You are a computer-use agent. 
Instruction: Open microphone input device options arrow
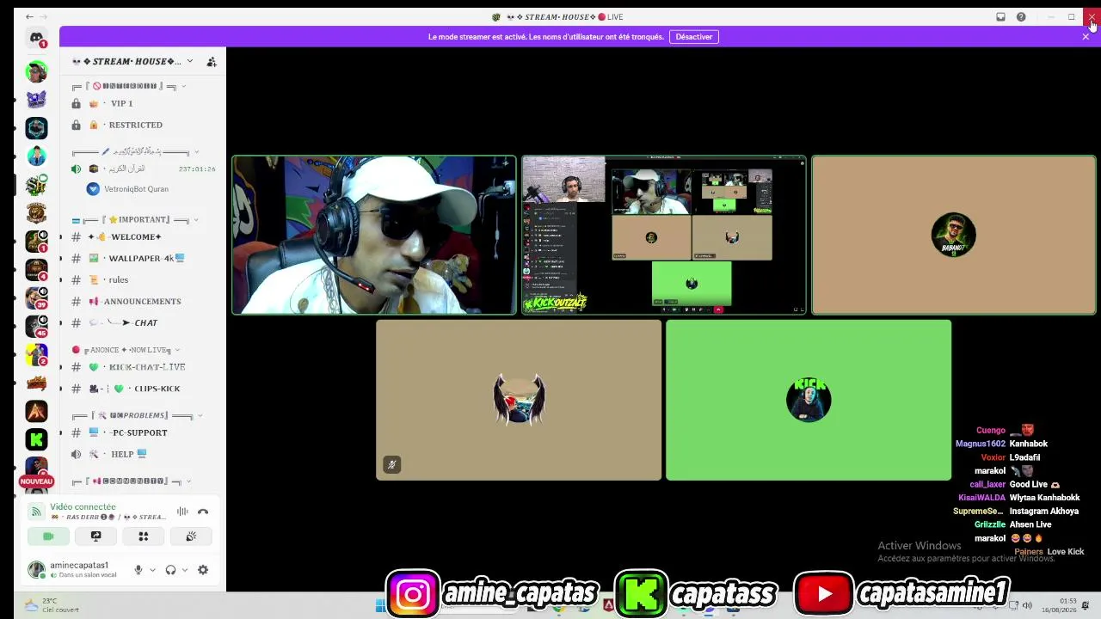(x=152, y=570)
